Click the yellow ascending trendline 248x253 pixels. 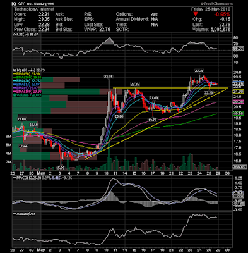click(x=155, y=125)
